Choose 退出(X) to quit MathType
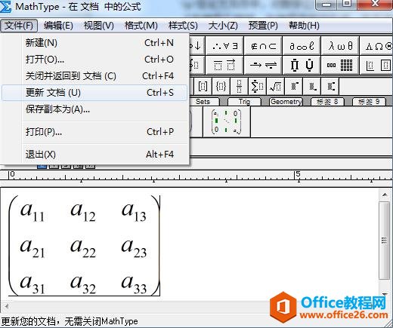393x328 pixels. [x=94, y=155]
